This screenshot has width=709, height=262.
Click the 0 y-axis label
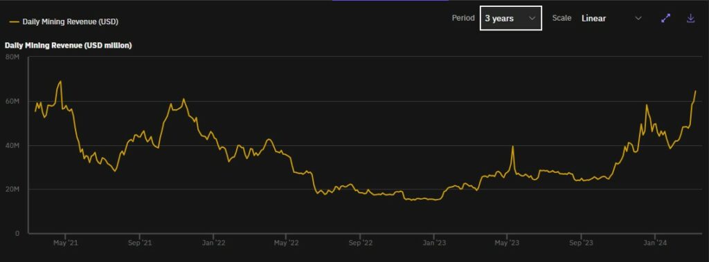17,233
